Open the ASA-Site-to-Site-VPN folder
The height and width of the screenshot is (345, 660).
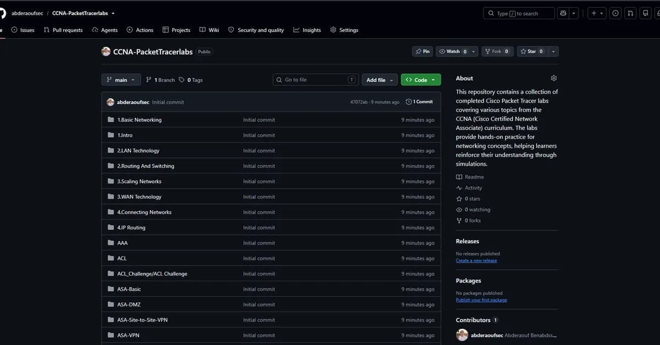coord(142,320)
